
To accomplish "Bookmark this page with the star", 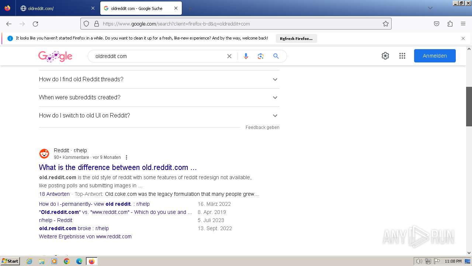I will coord(386,24).
